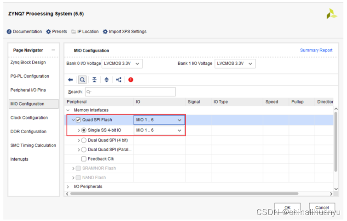Open the PS-PL Configuration page

tap(29, 76)
